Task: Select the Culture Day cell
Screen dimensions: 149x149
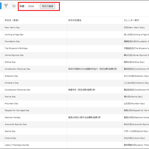Action: (x=35, y=138)
